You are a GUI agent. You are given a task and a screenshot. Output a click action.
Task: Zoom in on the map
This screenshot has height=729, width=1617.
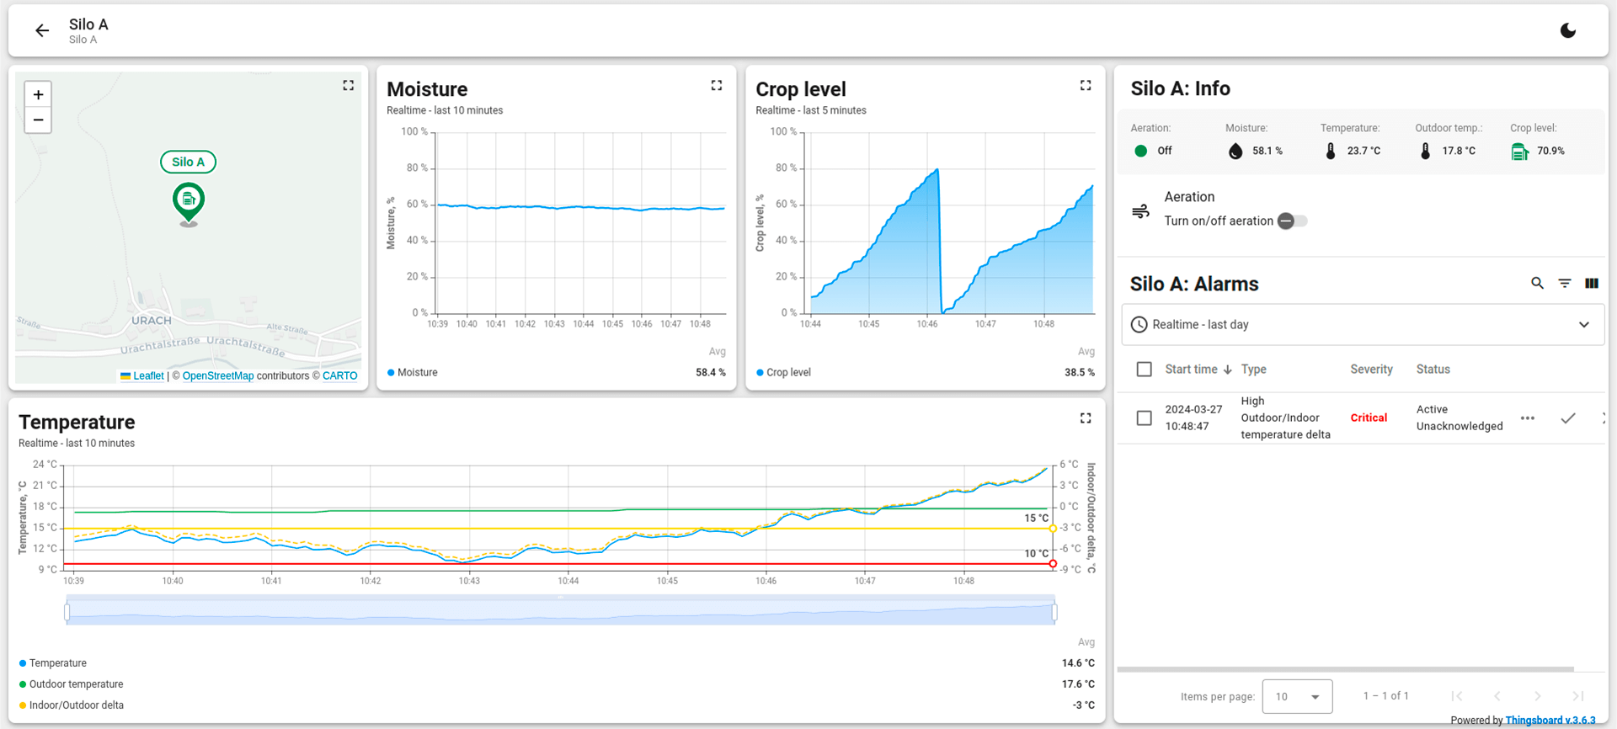38,95
